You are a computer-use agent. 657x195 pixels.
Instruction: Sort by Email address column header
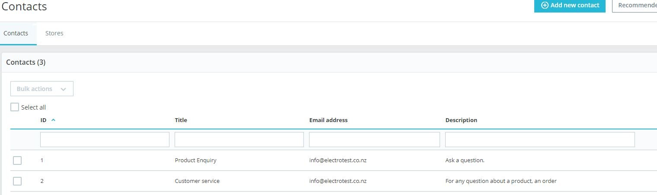(328, 120)
